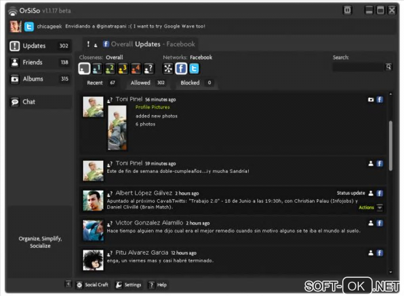
Task: Click the closeness icon beside Albert López Gálvez's name
Action: (x=110, y=194)
